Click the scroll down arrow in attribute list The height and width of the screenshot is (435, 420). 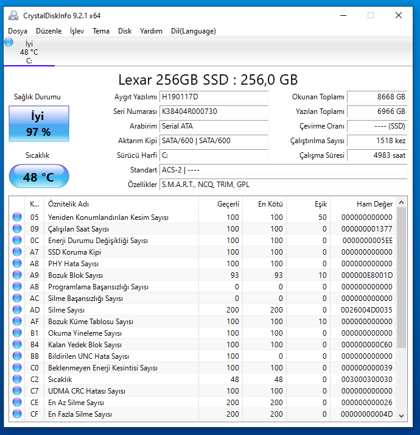(x=402, y=416)
